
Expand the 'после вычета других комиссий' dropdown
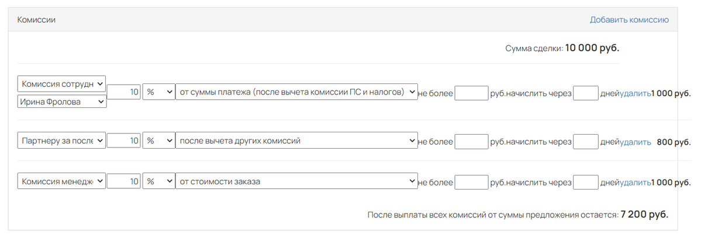click(x=297, y=141)
